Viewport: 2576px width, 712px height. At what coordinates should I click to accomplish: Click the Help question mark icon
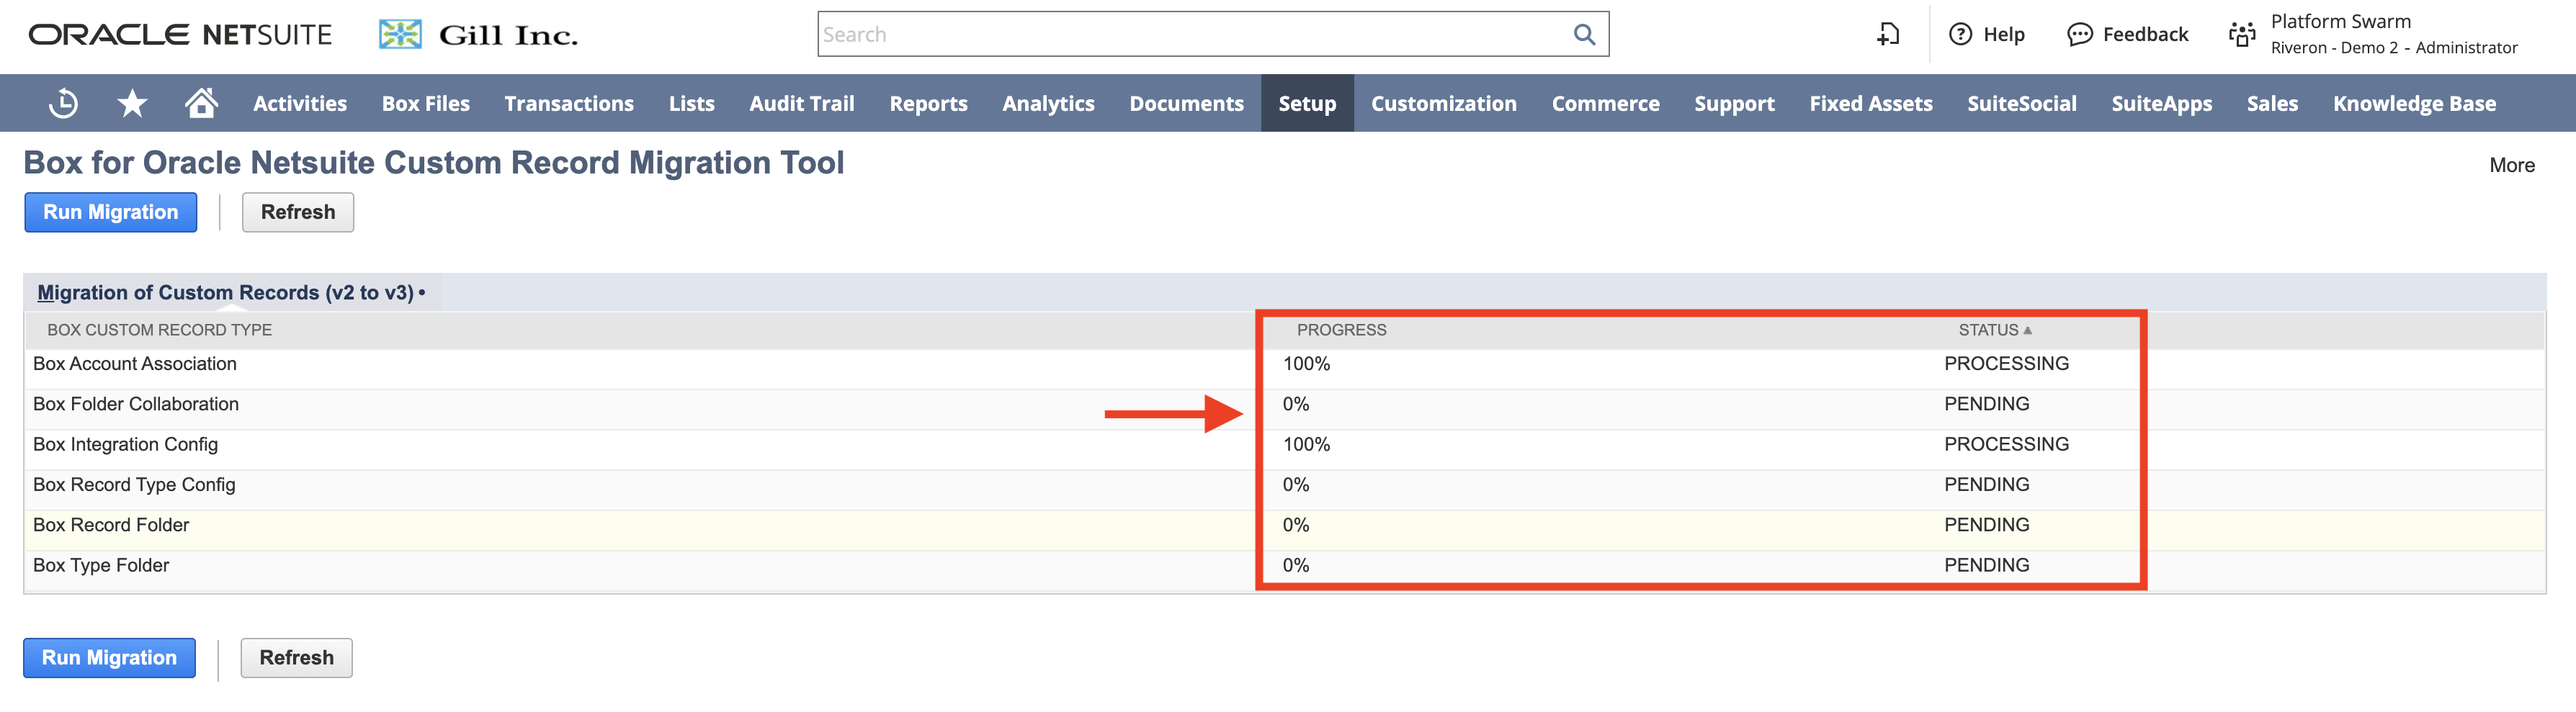(1960, 34)
